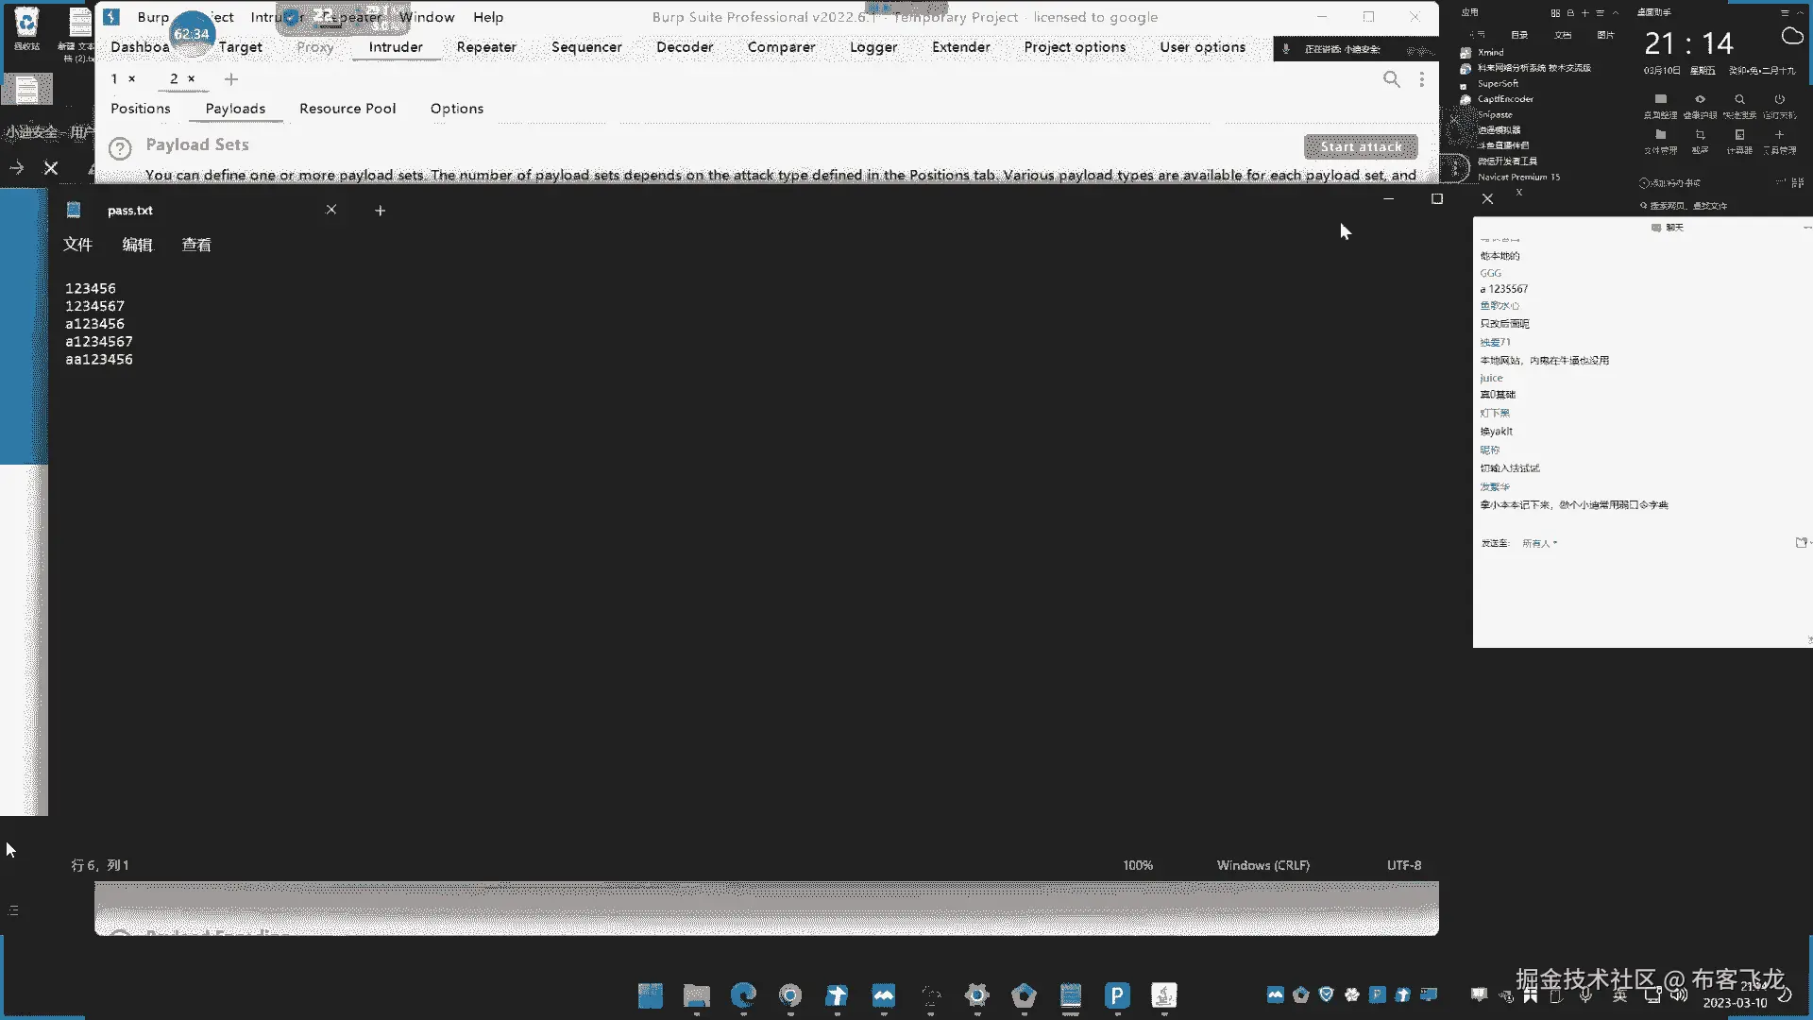Collapse the 桌面助手 panel chevron
The image size is (1813, 1020).
click(1802, 13)
